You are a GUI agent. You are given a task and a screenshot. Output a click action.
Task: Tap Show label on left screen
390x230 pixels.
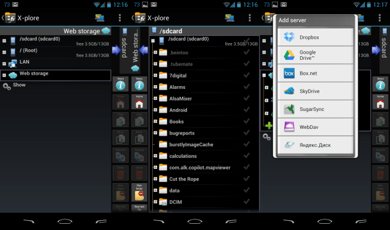click(19, 84)
